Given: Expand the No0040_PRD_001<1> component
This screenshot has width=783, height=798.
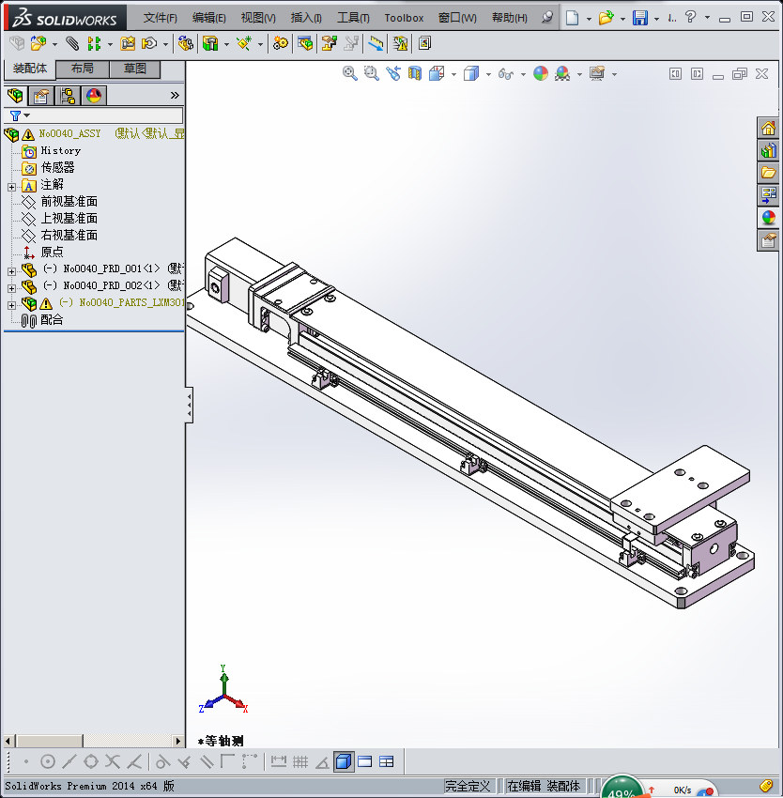Looking at the screenshot, I should (x=11, y=271).
